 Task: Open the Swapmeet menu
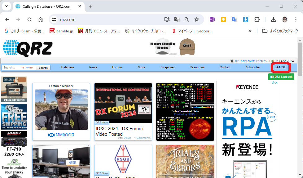(168, 67)
